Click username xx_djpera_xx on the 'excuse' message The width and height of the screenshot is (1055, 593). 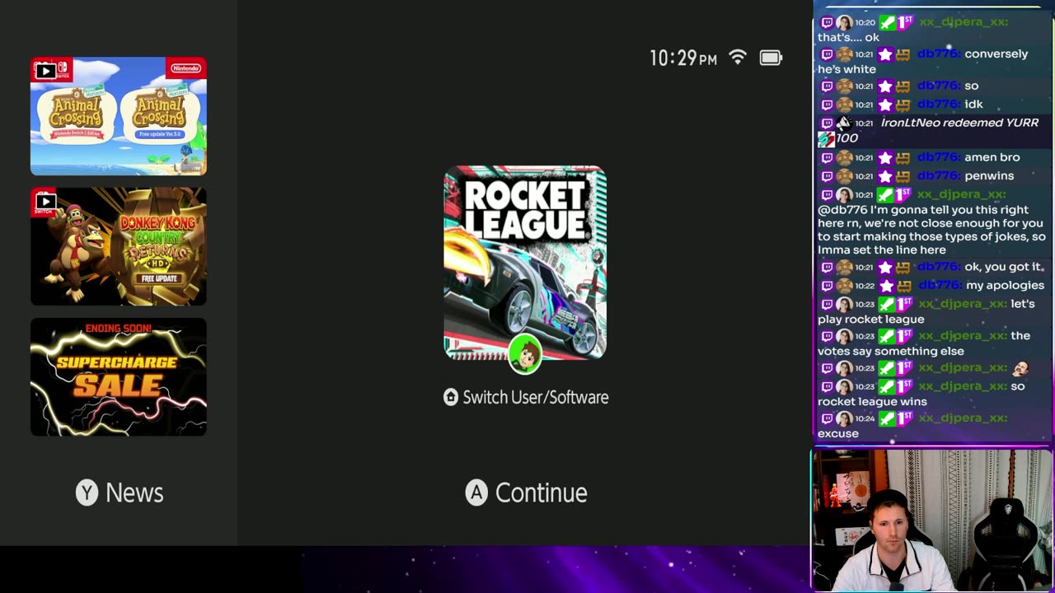click(963, 418)
